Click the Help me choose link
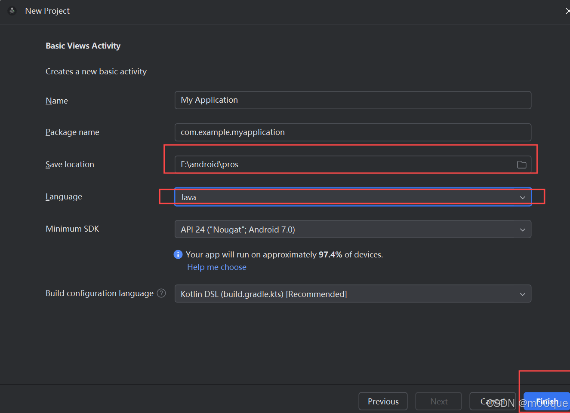This screenshot has width=570, height=413. [216, 267]
